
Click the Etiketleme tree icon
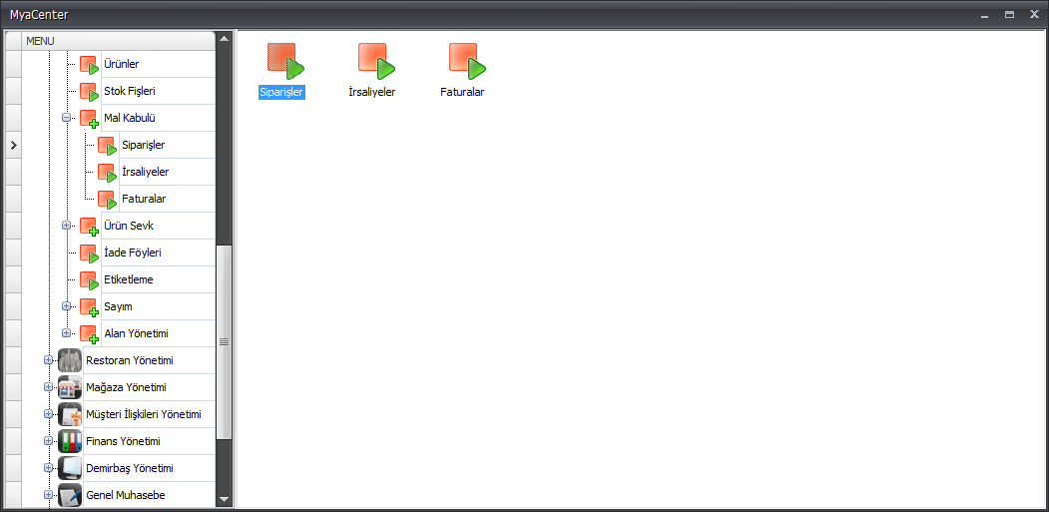(x=90, y=280)
